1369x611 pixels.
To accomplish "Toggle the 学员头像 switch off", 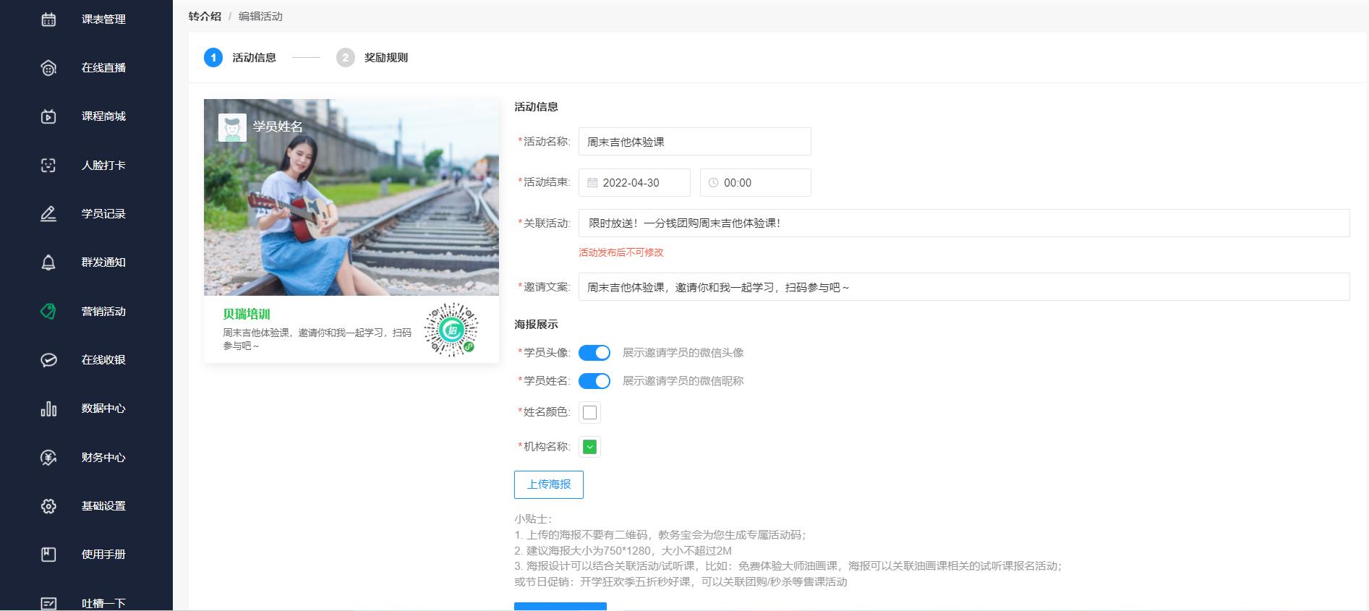I will [x=594, y=353].
